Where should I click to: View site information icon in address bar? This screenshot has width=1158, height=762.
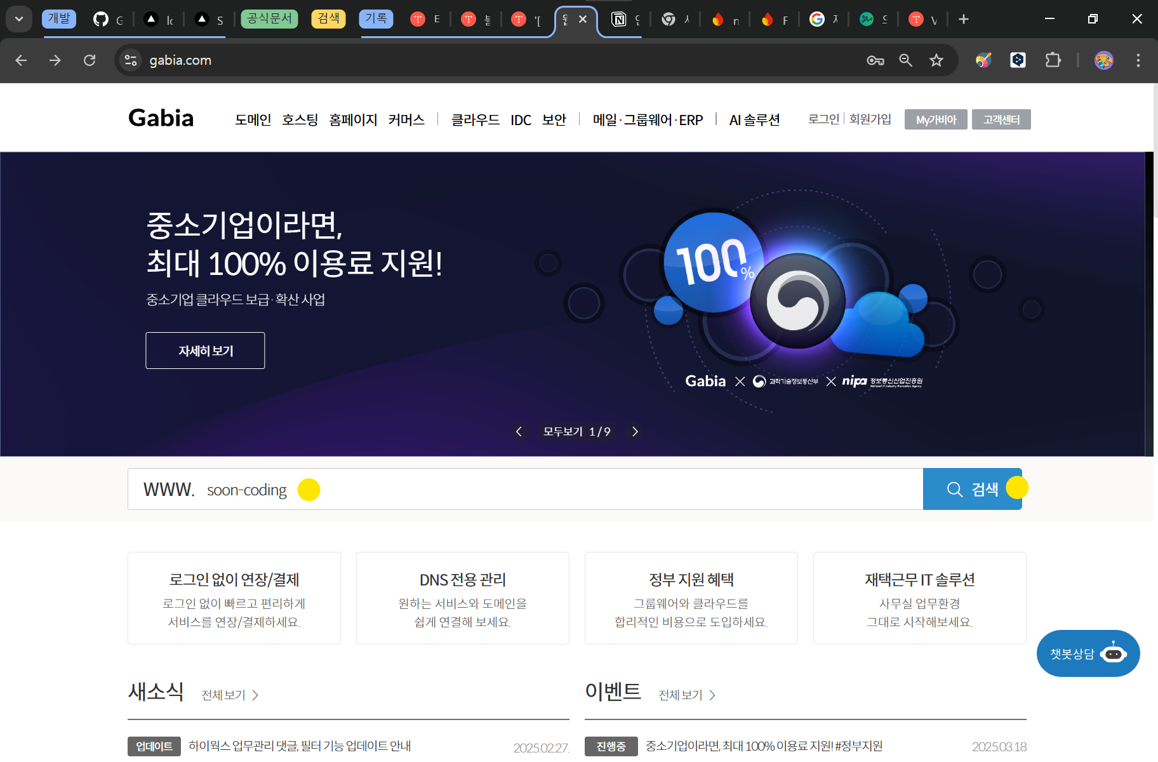pos(131,60)
